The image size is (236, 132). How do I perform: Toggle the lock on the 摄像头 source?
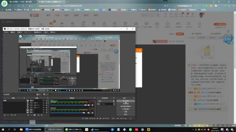[46, 101]
